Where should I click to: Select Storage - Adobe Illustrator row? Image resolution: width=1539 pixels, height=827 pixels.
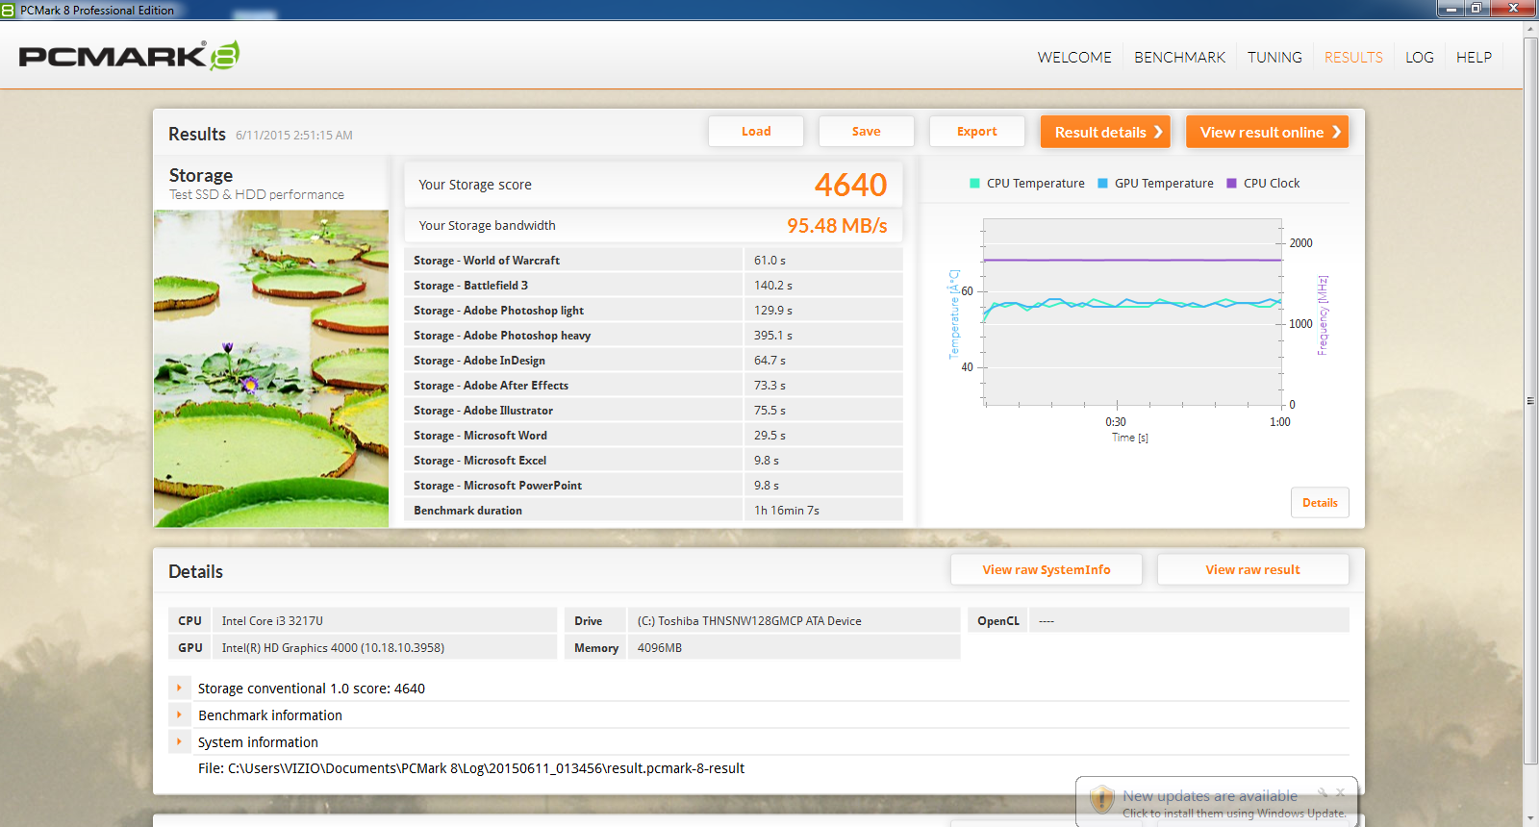coord(653,411)
